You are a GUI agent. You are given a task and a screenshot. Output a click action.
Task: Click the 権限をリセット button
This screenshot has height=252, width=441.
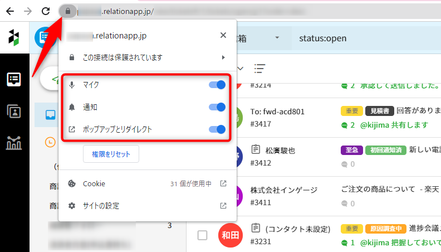(x=111, y=154)
